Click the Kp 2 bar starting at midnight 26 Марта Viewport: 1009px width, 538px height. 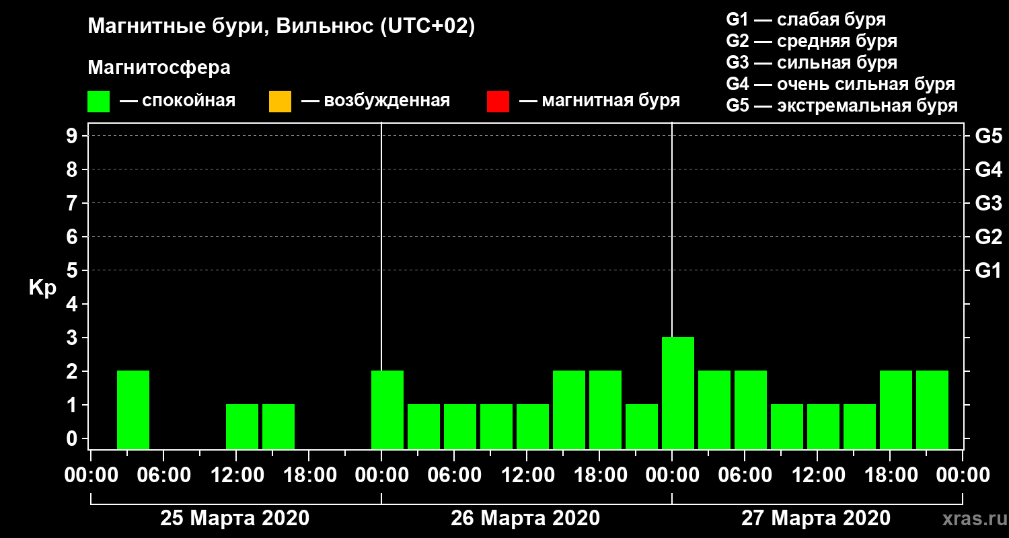point(387,410)
